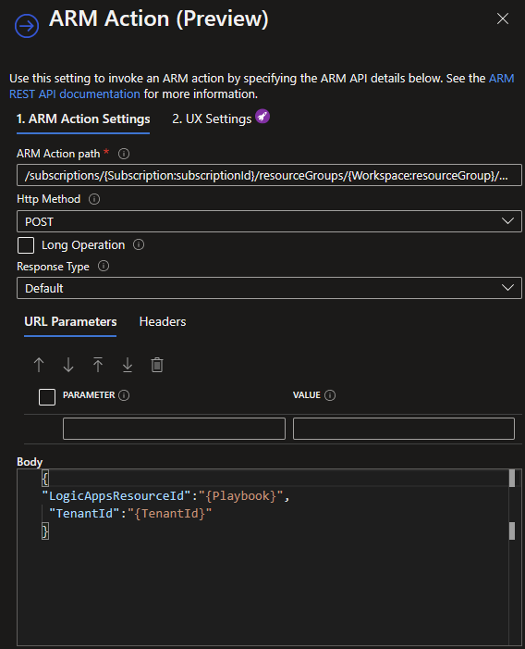Click the purple rocket preview icon
This screenshot has height=649, width=525.
262,117
